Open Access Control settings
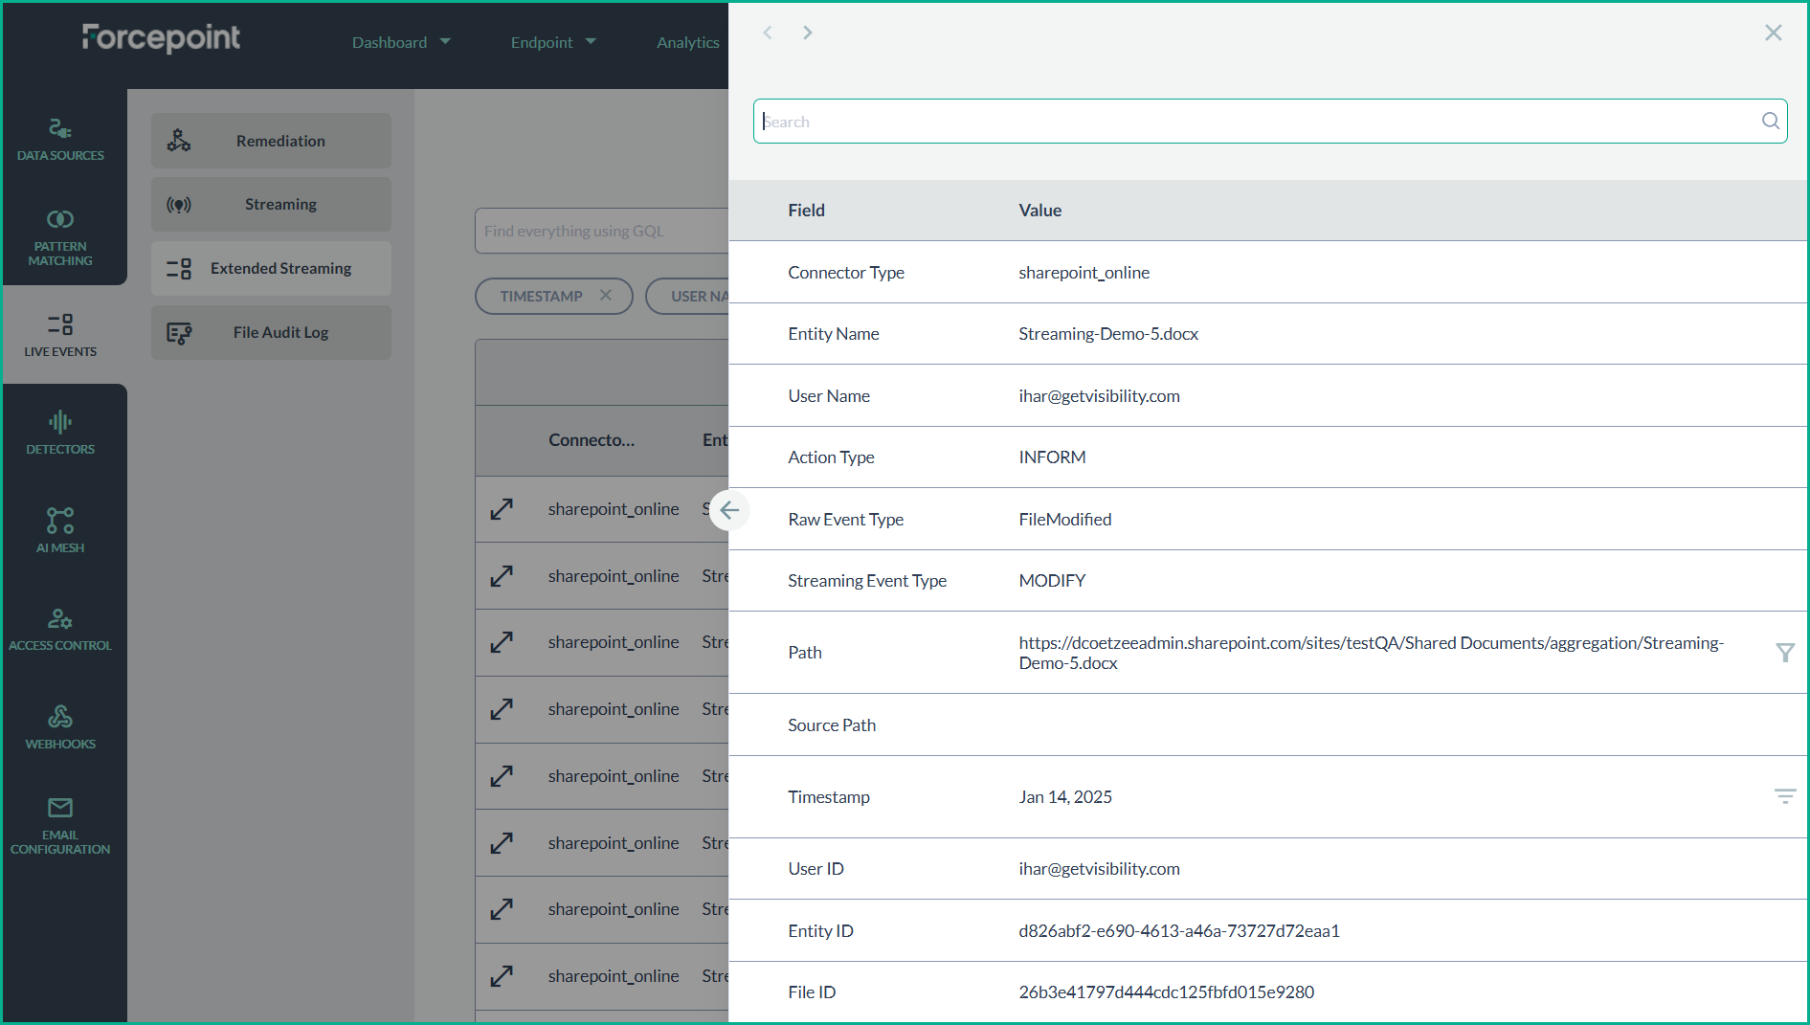 [x=60, y=629]
